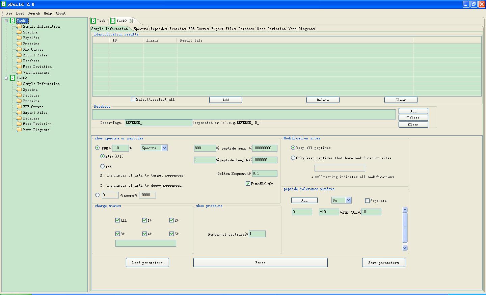Click the Database folder icon under Task2

coord(19,118)
